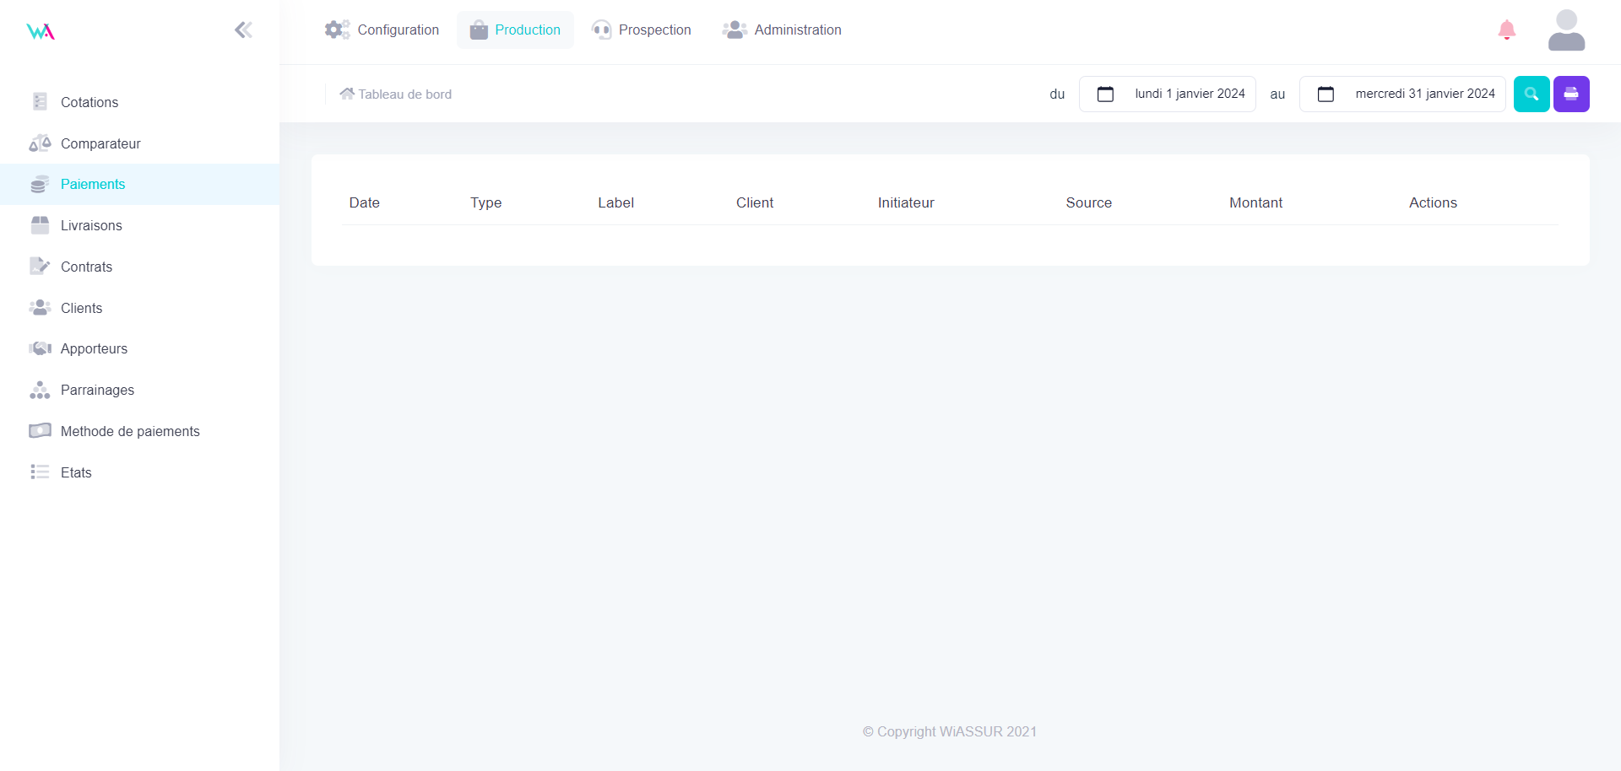
Task: Collapse the sidebar with double chevron
Action: 243,30
